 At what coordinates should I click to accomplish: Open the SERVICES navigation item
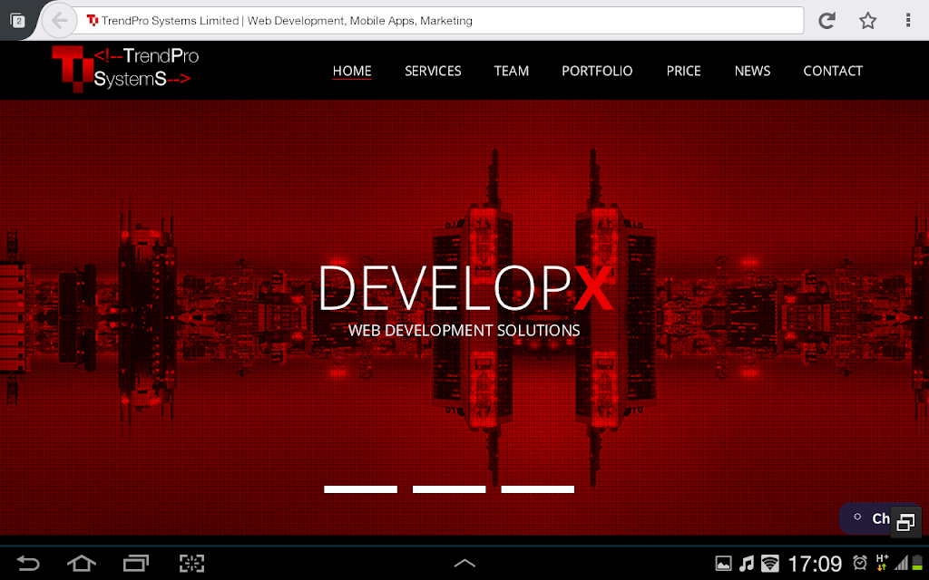click(433, 71)
